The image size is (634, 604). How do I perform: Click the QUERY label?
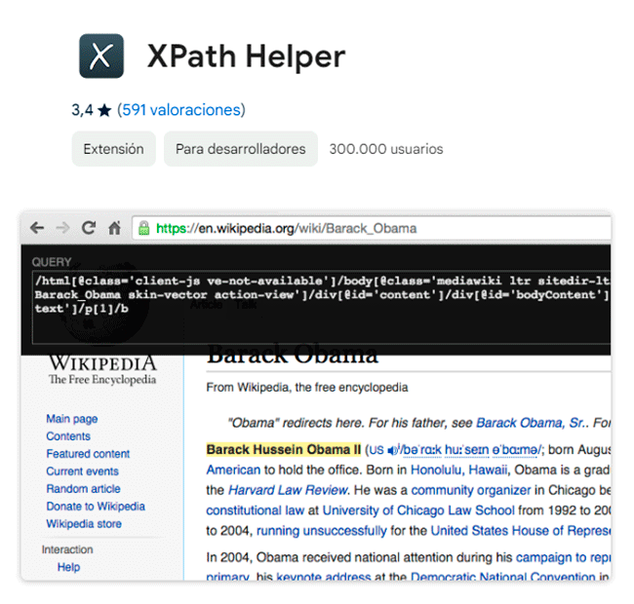[52, 262]
